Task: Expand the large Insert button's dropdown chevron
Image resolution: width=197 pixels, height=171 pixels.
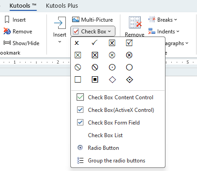Action: coord(60,42)
